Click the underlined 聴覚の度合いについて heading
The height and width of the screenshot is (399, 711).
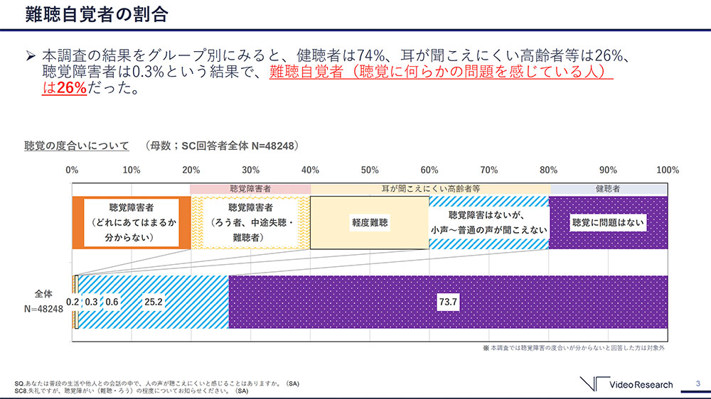click(77, 146)
